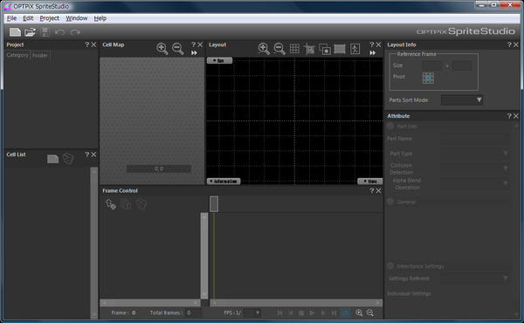Click the New Project icon in toolbar
Viewport: 524px width, 323px height.
pos(15,32)
